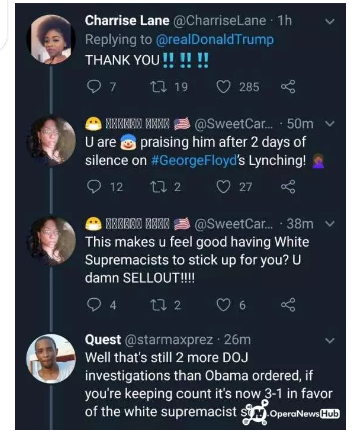The width and height of the screenshot is (361, 431).
Task: Share Charrise Lane's THANK YOU tweet
Action: click(x=288, y=87)
